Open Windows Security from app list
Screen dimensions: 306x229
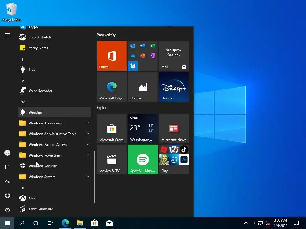[x=55, y=166]
